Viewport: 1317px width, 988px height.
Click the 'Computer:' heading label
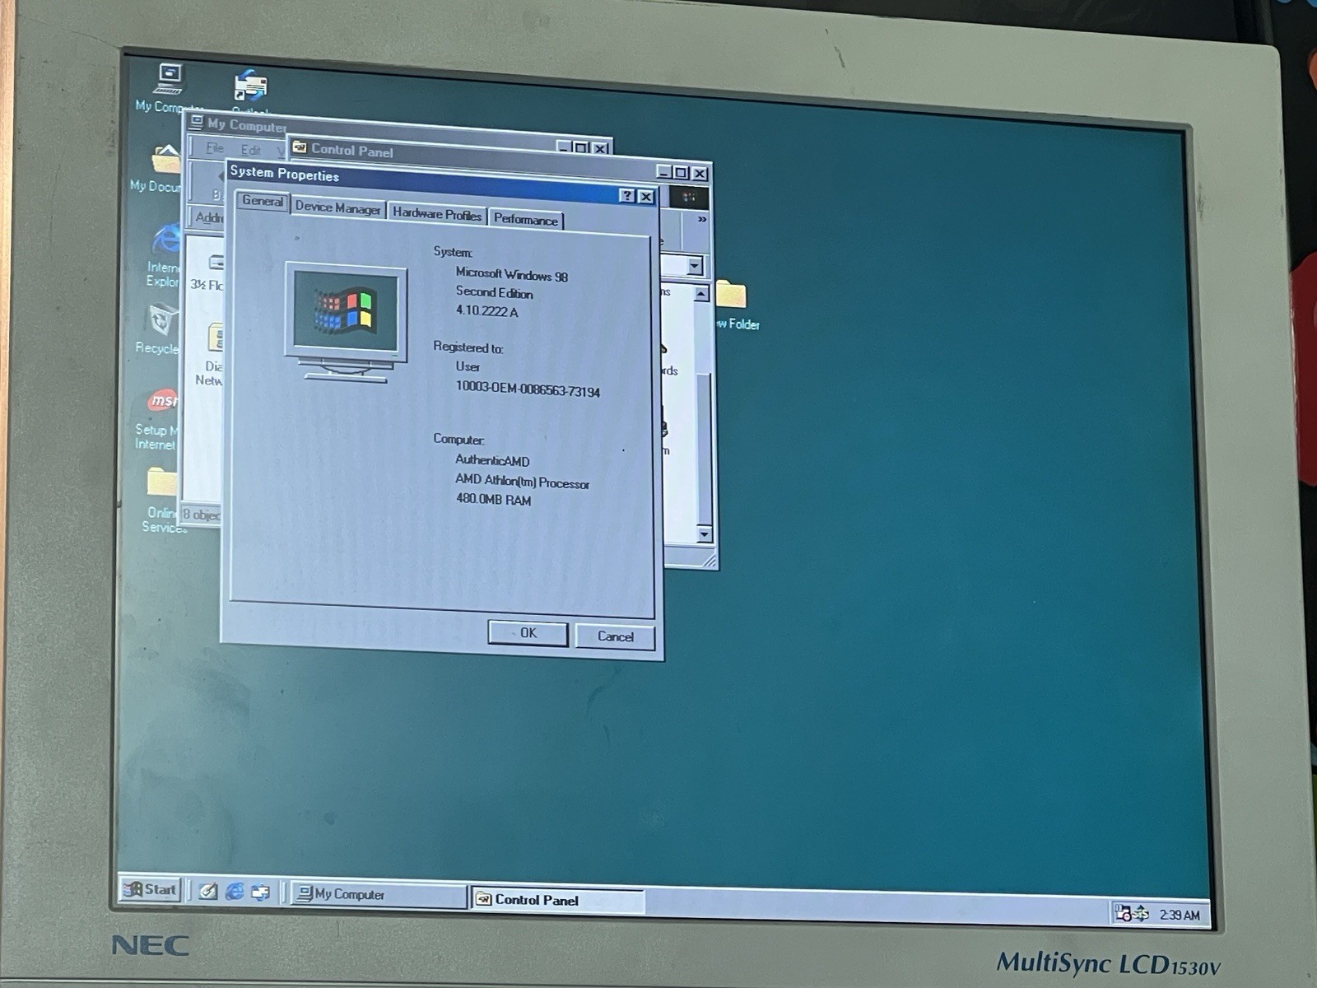tap(458, 440)
